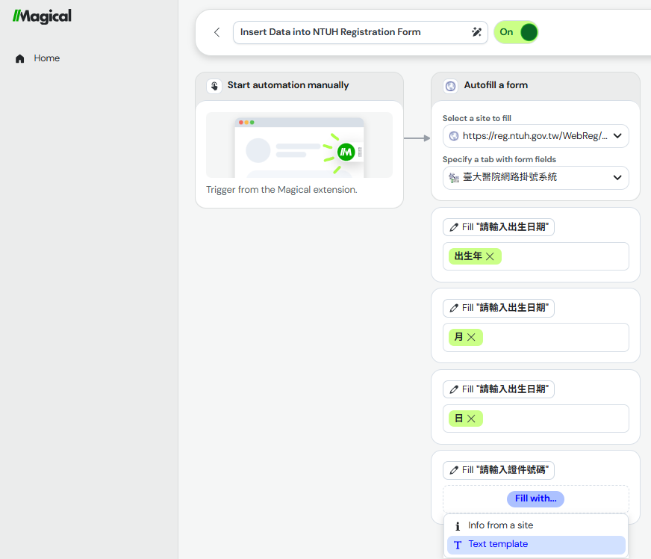Click the Fill 請輸入證件號碼 field button
The width and height of the screenshot is (651, 559).
(498, 470)
